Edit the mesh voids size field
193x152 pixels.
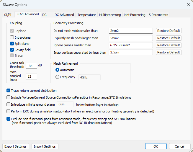(x=131, y=31)
